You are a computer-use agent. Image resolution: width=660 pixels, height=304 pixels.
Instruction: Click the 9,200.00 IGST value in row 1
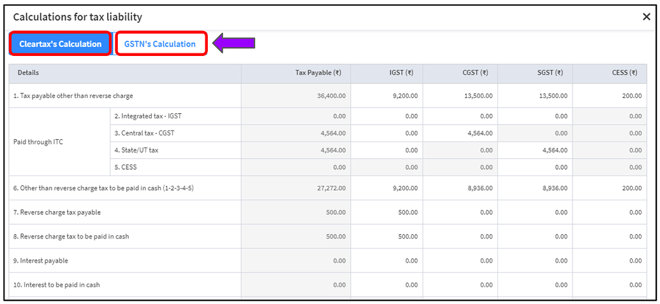(x=406, y=96)
